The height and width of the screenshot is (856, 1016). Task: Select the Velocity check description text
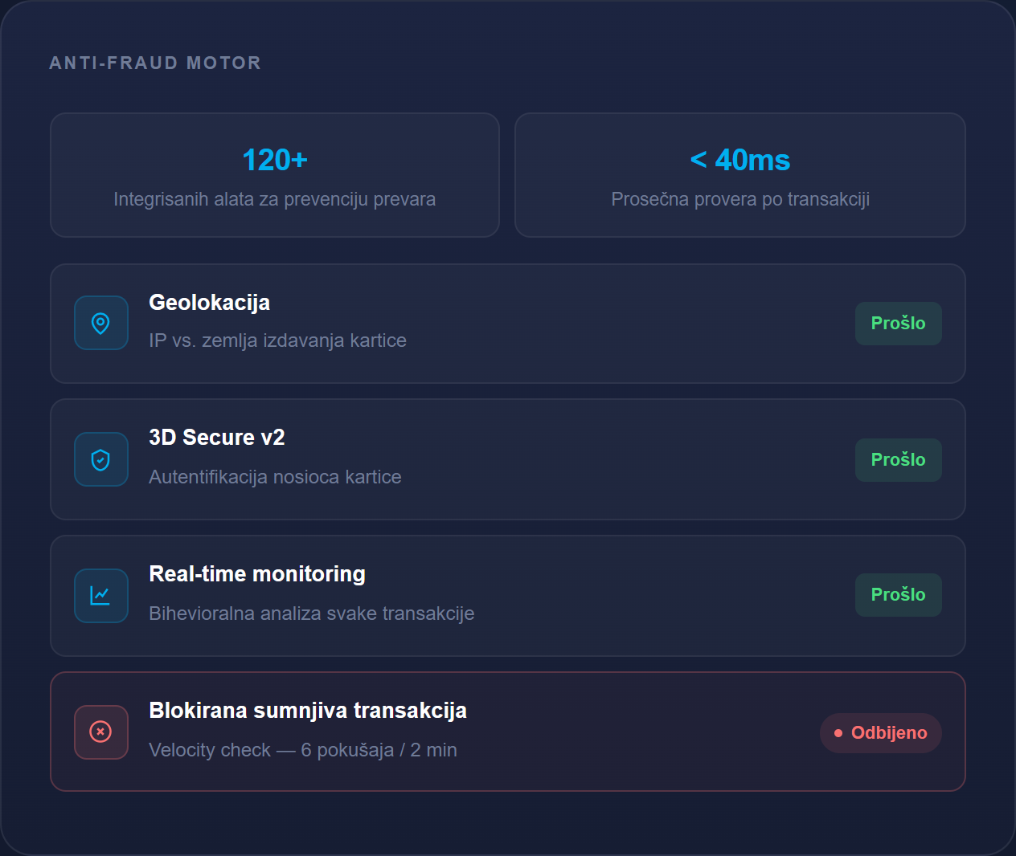click(x=303, y=750)
